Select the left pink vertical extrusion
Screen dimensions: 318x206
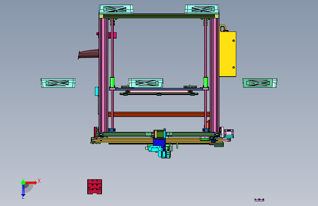coord(104,75)
